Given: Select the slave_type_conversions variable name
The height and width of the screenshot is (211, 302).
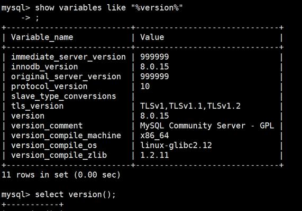Looking at the screenshot, I should click(x=63, y=96).
